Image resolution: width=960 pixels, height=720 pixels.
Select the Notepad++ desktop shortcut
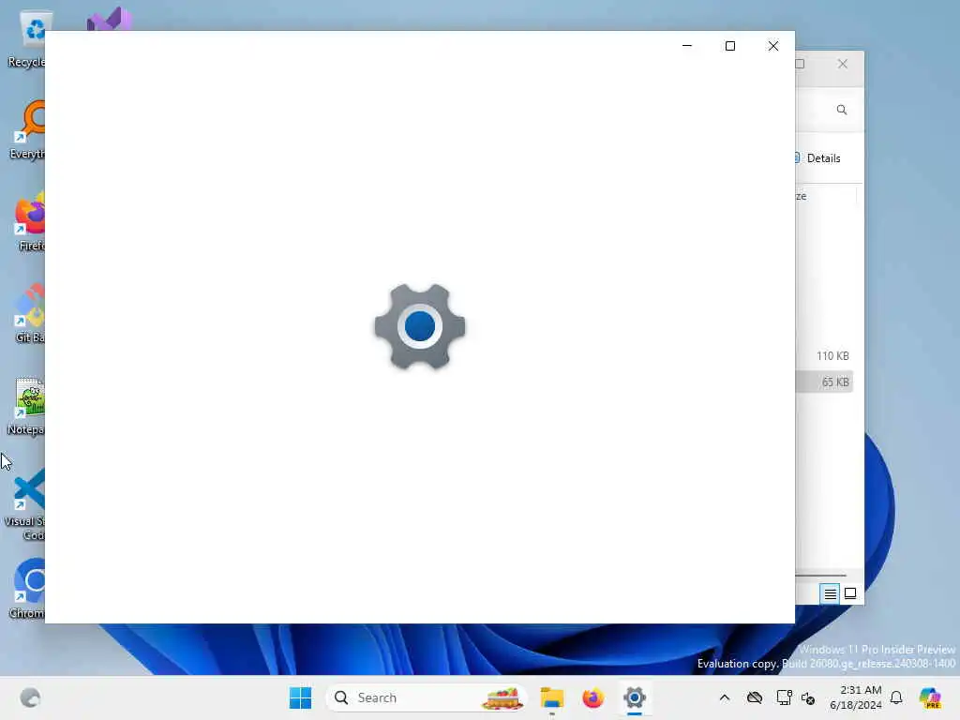(26, 406)
